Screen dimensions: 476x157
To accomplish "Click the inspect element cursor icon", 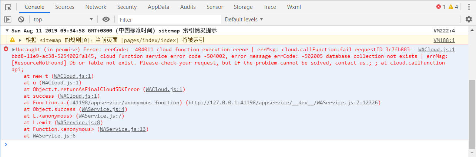I will [x=8, y=7].
